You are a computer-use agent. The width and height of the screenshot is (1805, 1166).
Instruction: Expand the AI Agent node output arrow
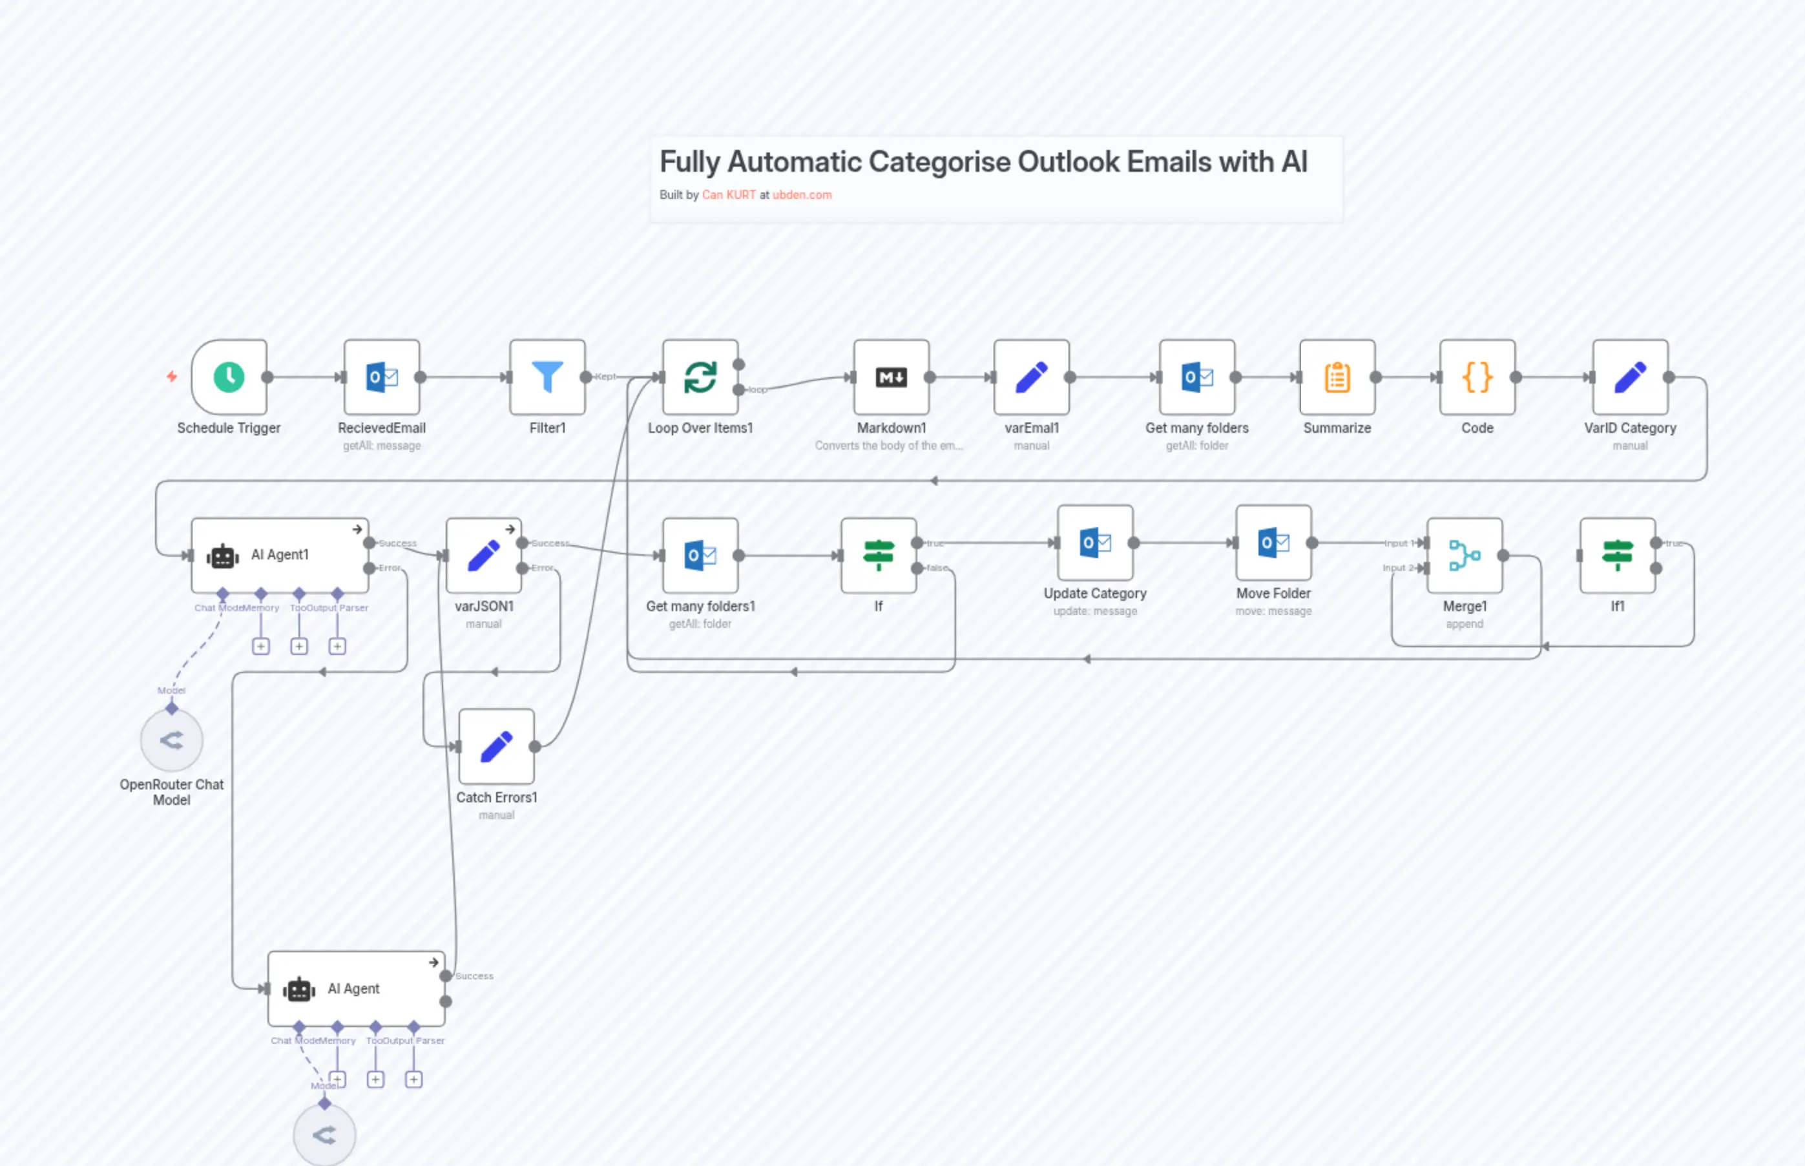(x=435, y=963)
